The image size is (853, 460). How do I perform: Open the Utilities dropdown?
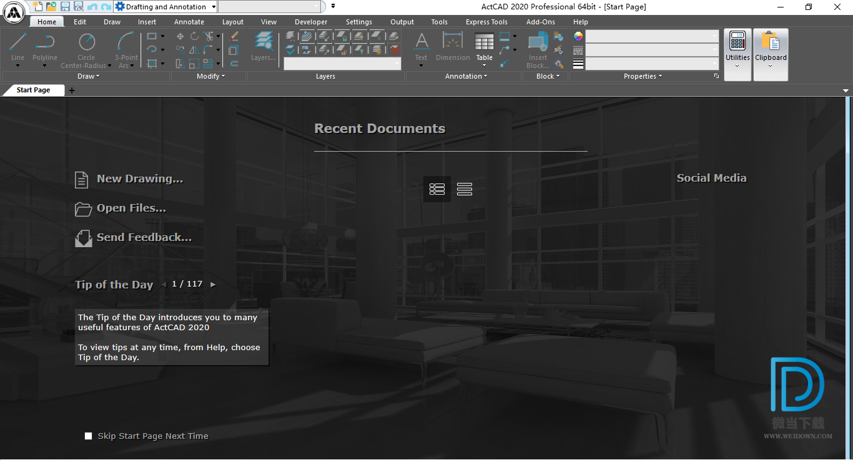[x=737, y=54]
